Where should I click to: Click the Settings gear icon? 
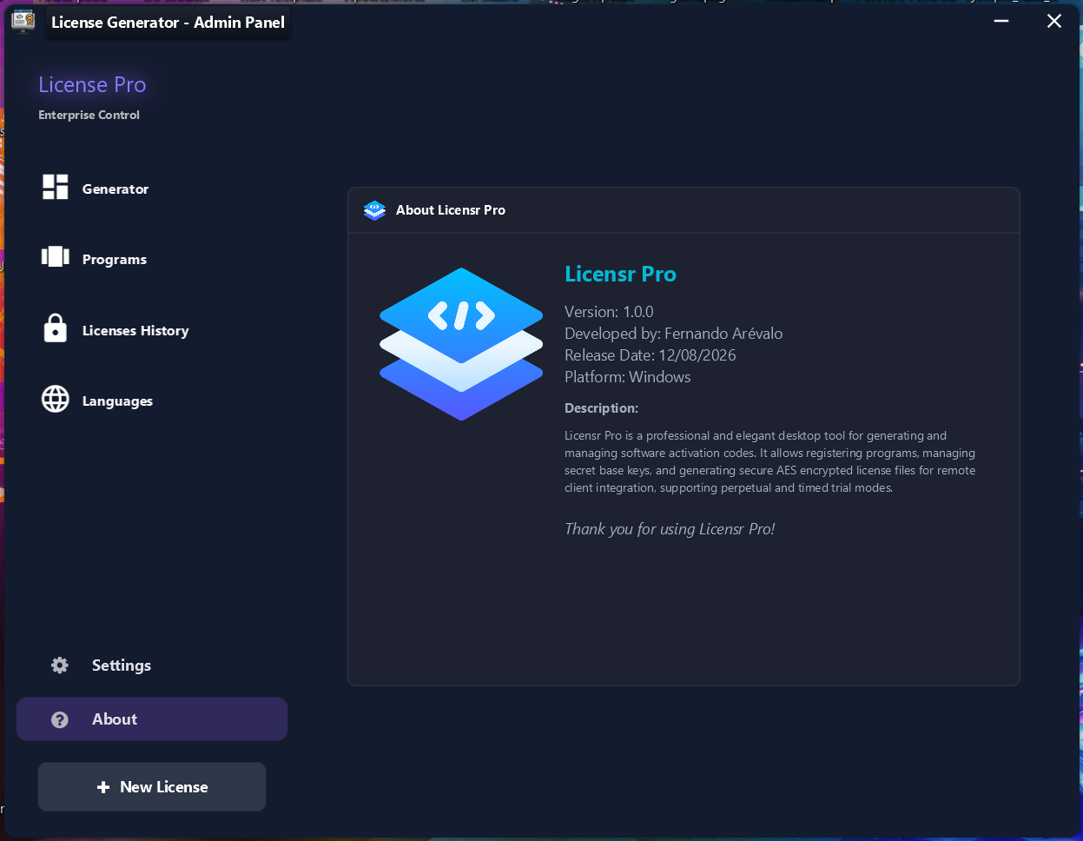[60, 666]
